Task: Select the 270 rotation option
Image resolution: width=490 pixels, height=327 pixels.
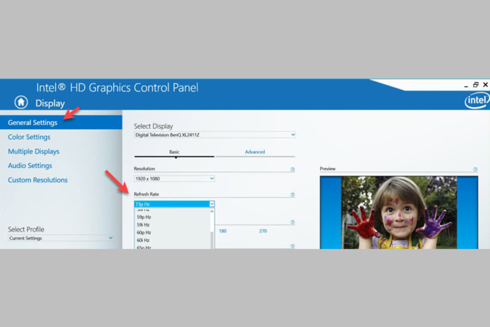Action: 263,231
